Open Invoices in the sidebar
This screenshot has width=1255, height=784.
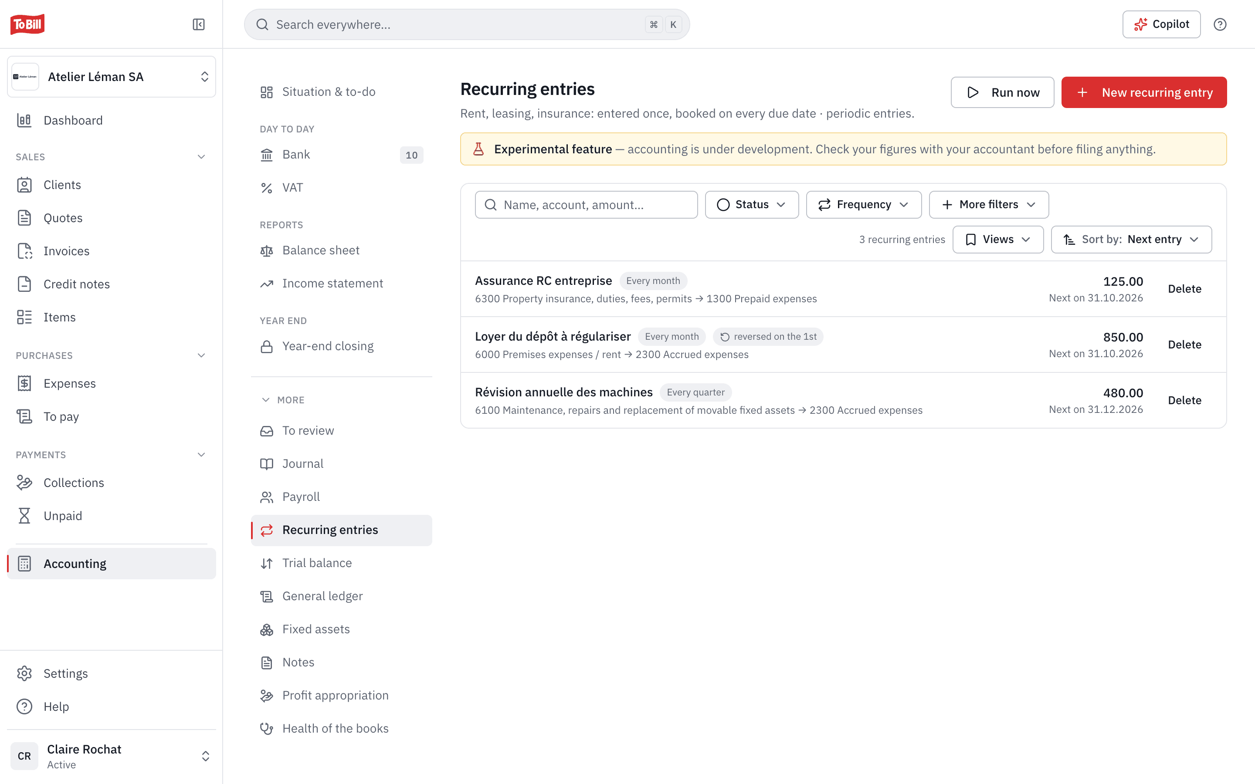click(112, 251)
